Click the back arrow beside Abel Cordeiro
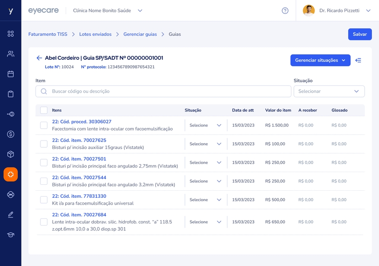379x266 pixels. click(x=39, y=58)
